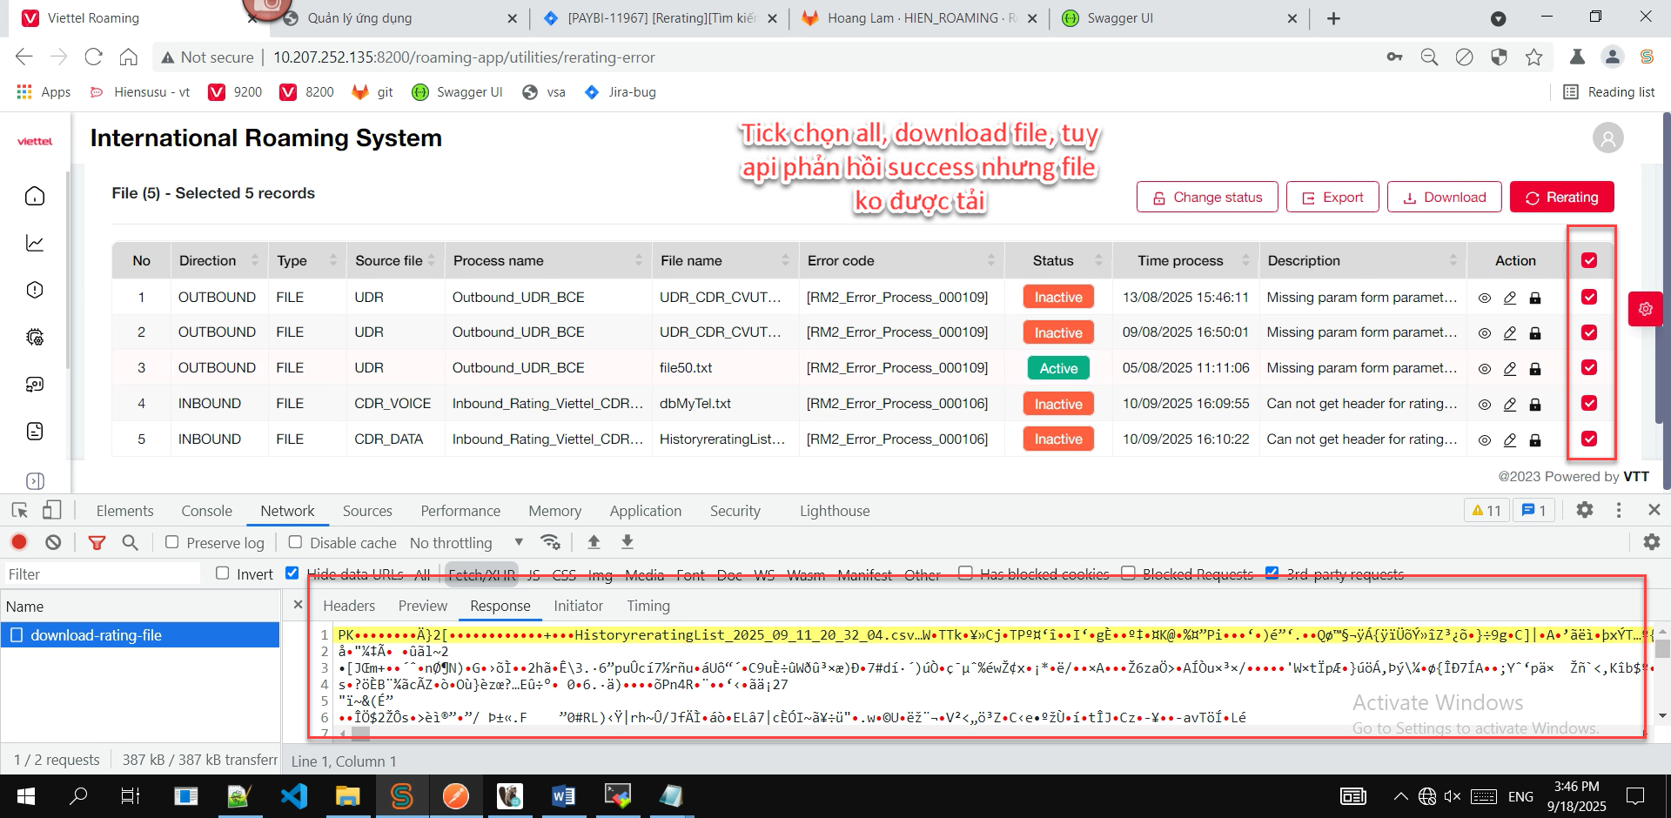This screenshot has height=818, width=1671.
Task: Click the network Filter input field
Action: pos(100,574)
